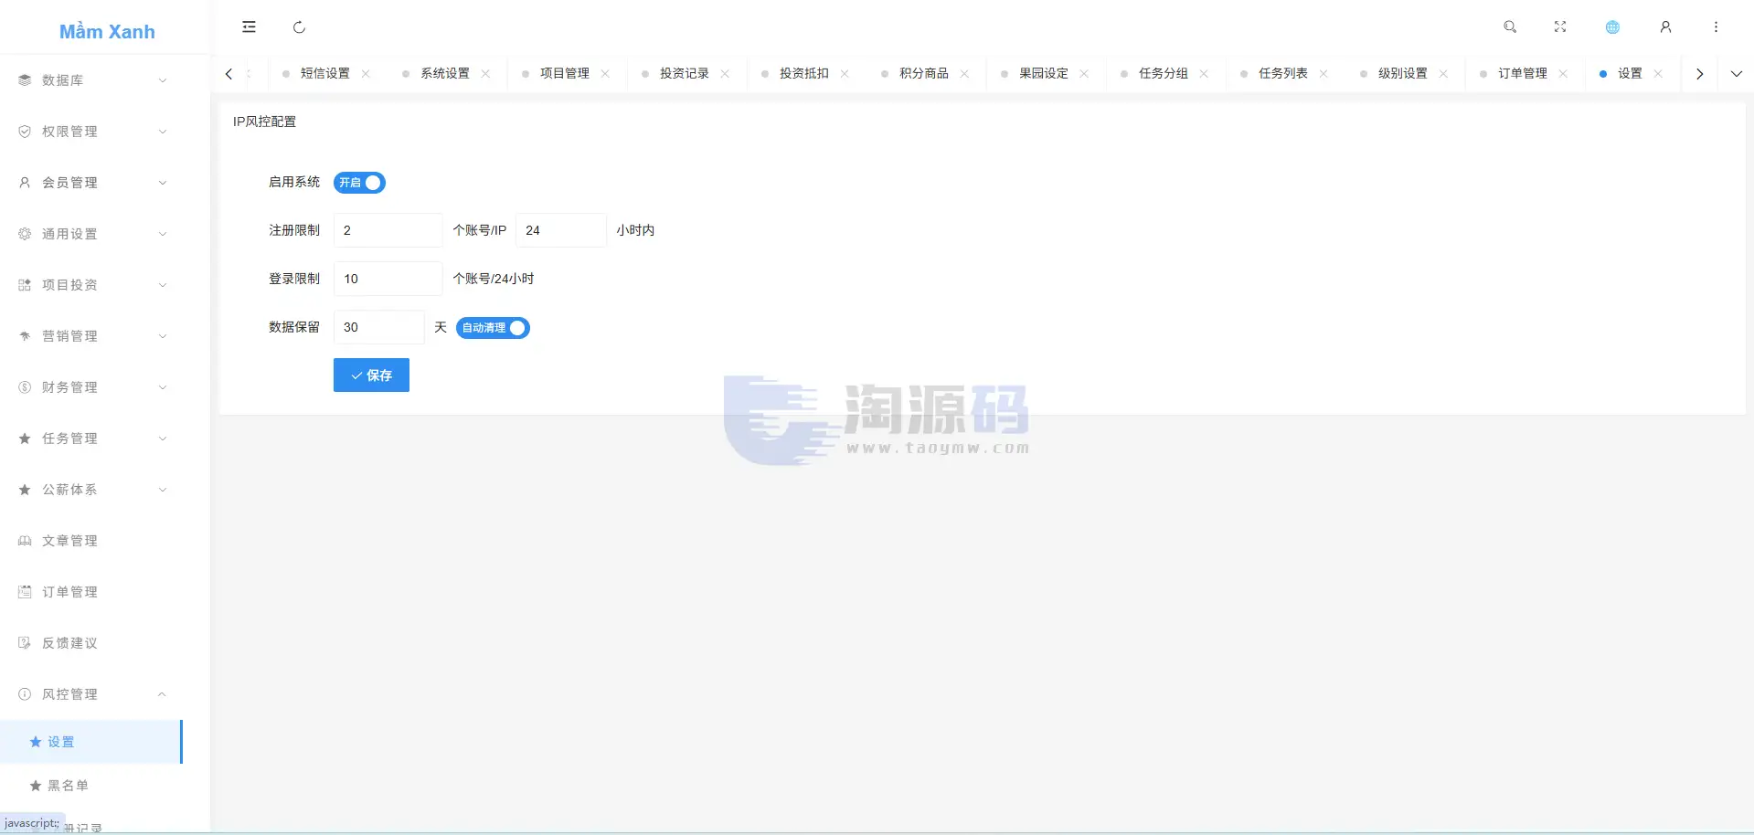Focus the 登录限制 input field
The width and height of the screenshot is (1754, 835).
pos(388,279)
